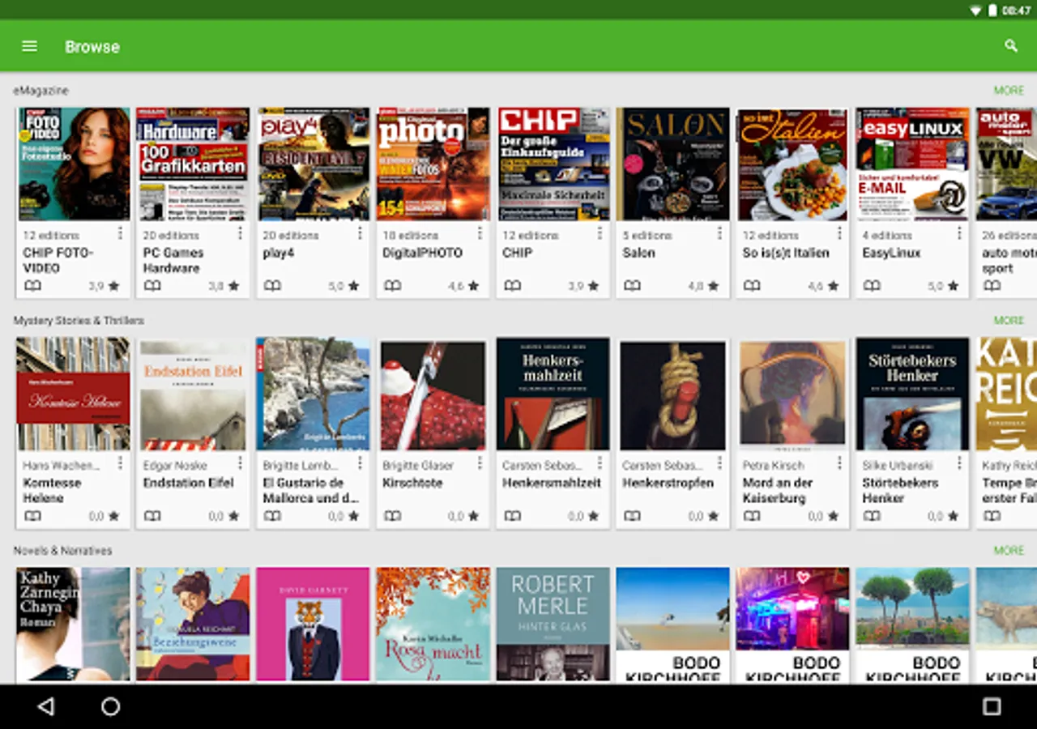Open overflow menu for Salon

coord(719,233)
